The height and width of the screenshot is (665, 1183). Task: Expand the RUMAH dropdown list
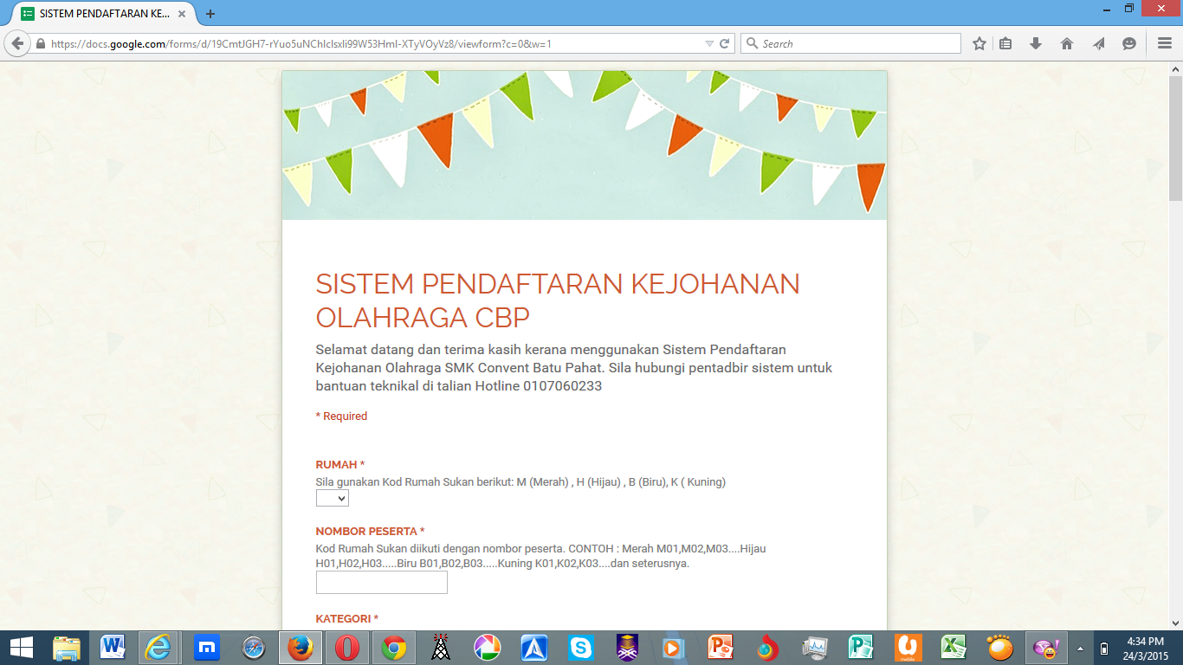[x=333, y=498]
